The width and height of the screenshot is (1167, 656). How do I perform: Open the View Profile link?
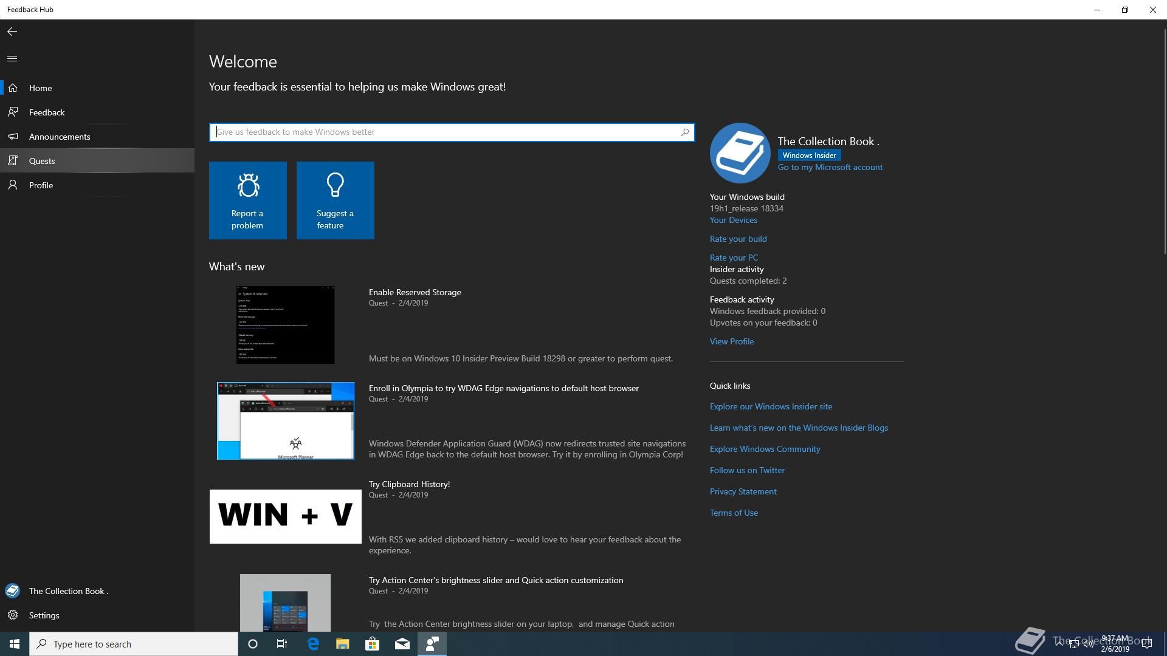click(x=732, y=341)
